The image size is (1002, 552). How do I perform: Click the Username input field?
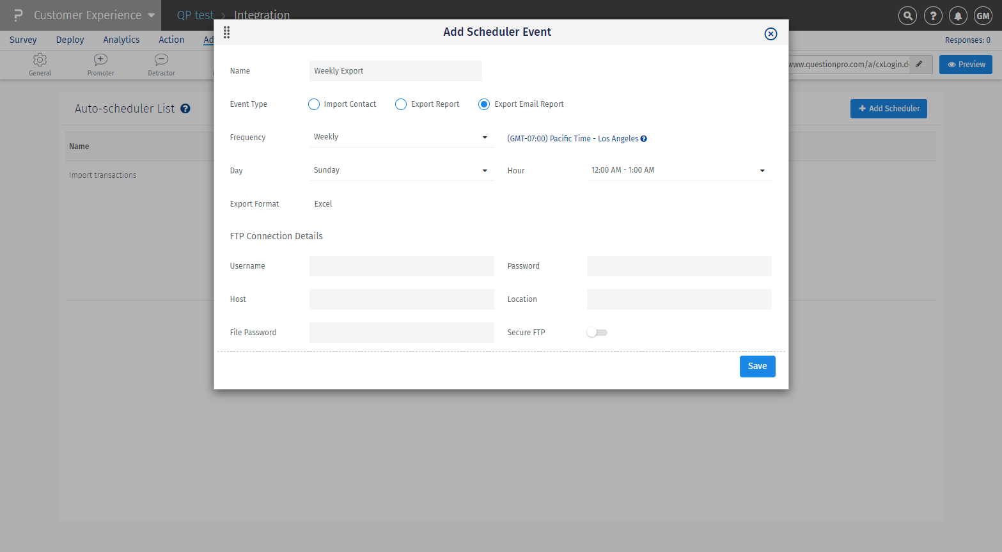tap(402, 266)
